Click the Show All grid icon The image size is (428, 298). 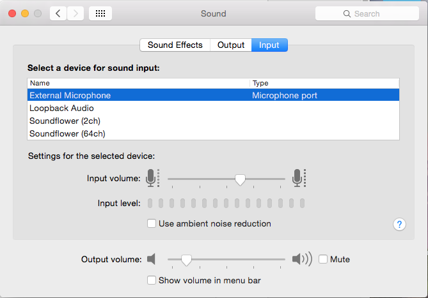tap(100, 13)
